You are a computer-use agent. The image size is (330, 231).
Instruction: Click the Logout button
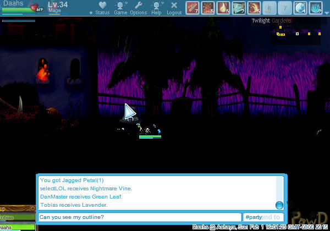tap(174, 8)
